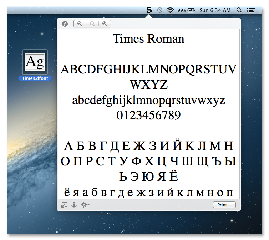
Task: Click the Times.dfont file label
Action: (x=35, y=78)
